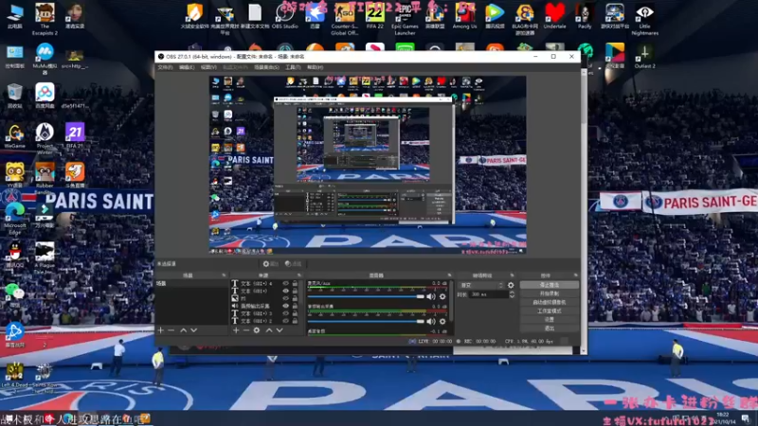This screenshot has width=758, height=426.
Task: Click the 开始录制 button
Action: pos(550,293)
